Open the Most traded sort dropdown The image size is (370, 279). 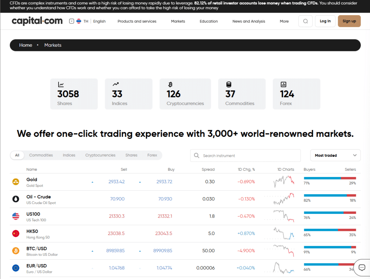pos(335,156)
